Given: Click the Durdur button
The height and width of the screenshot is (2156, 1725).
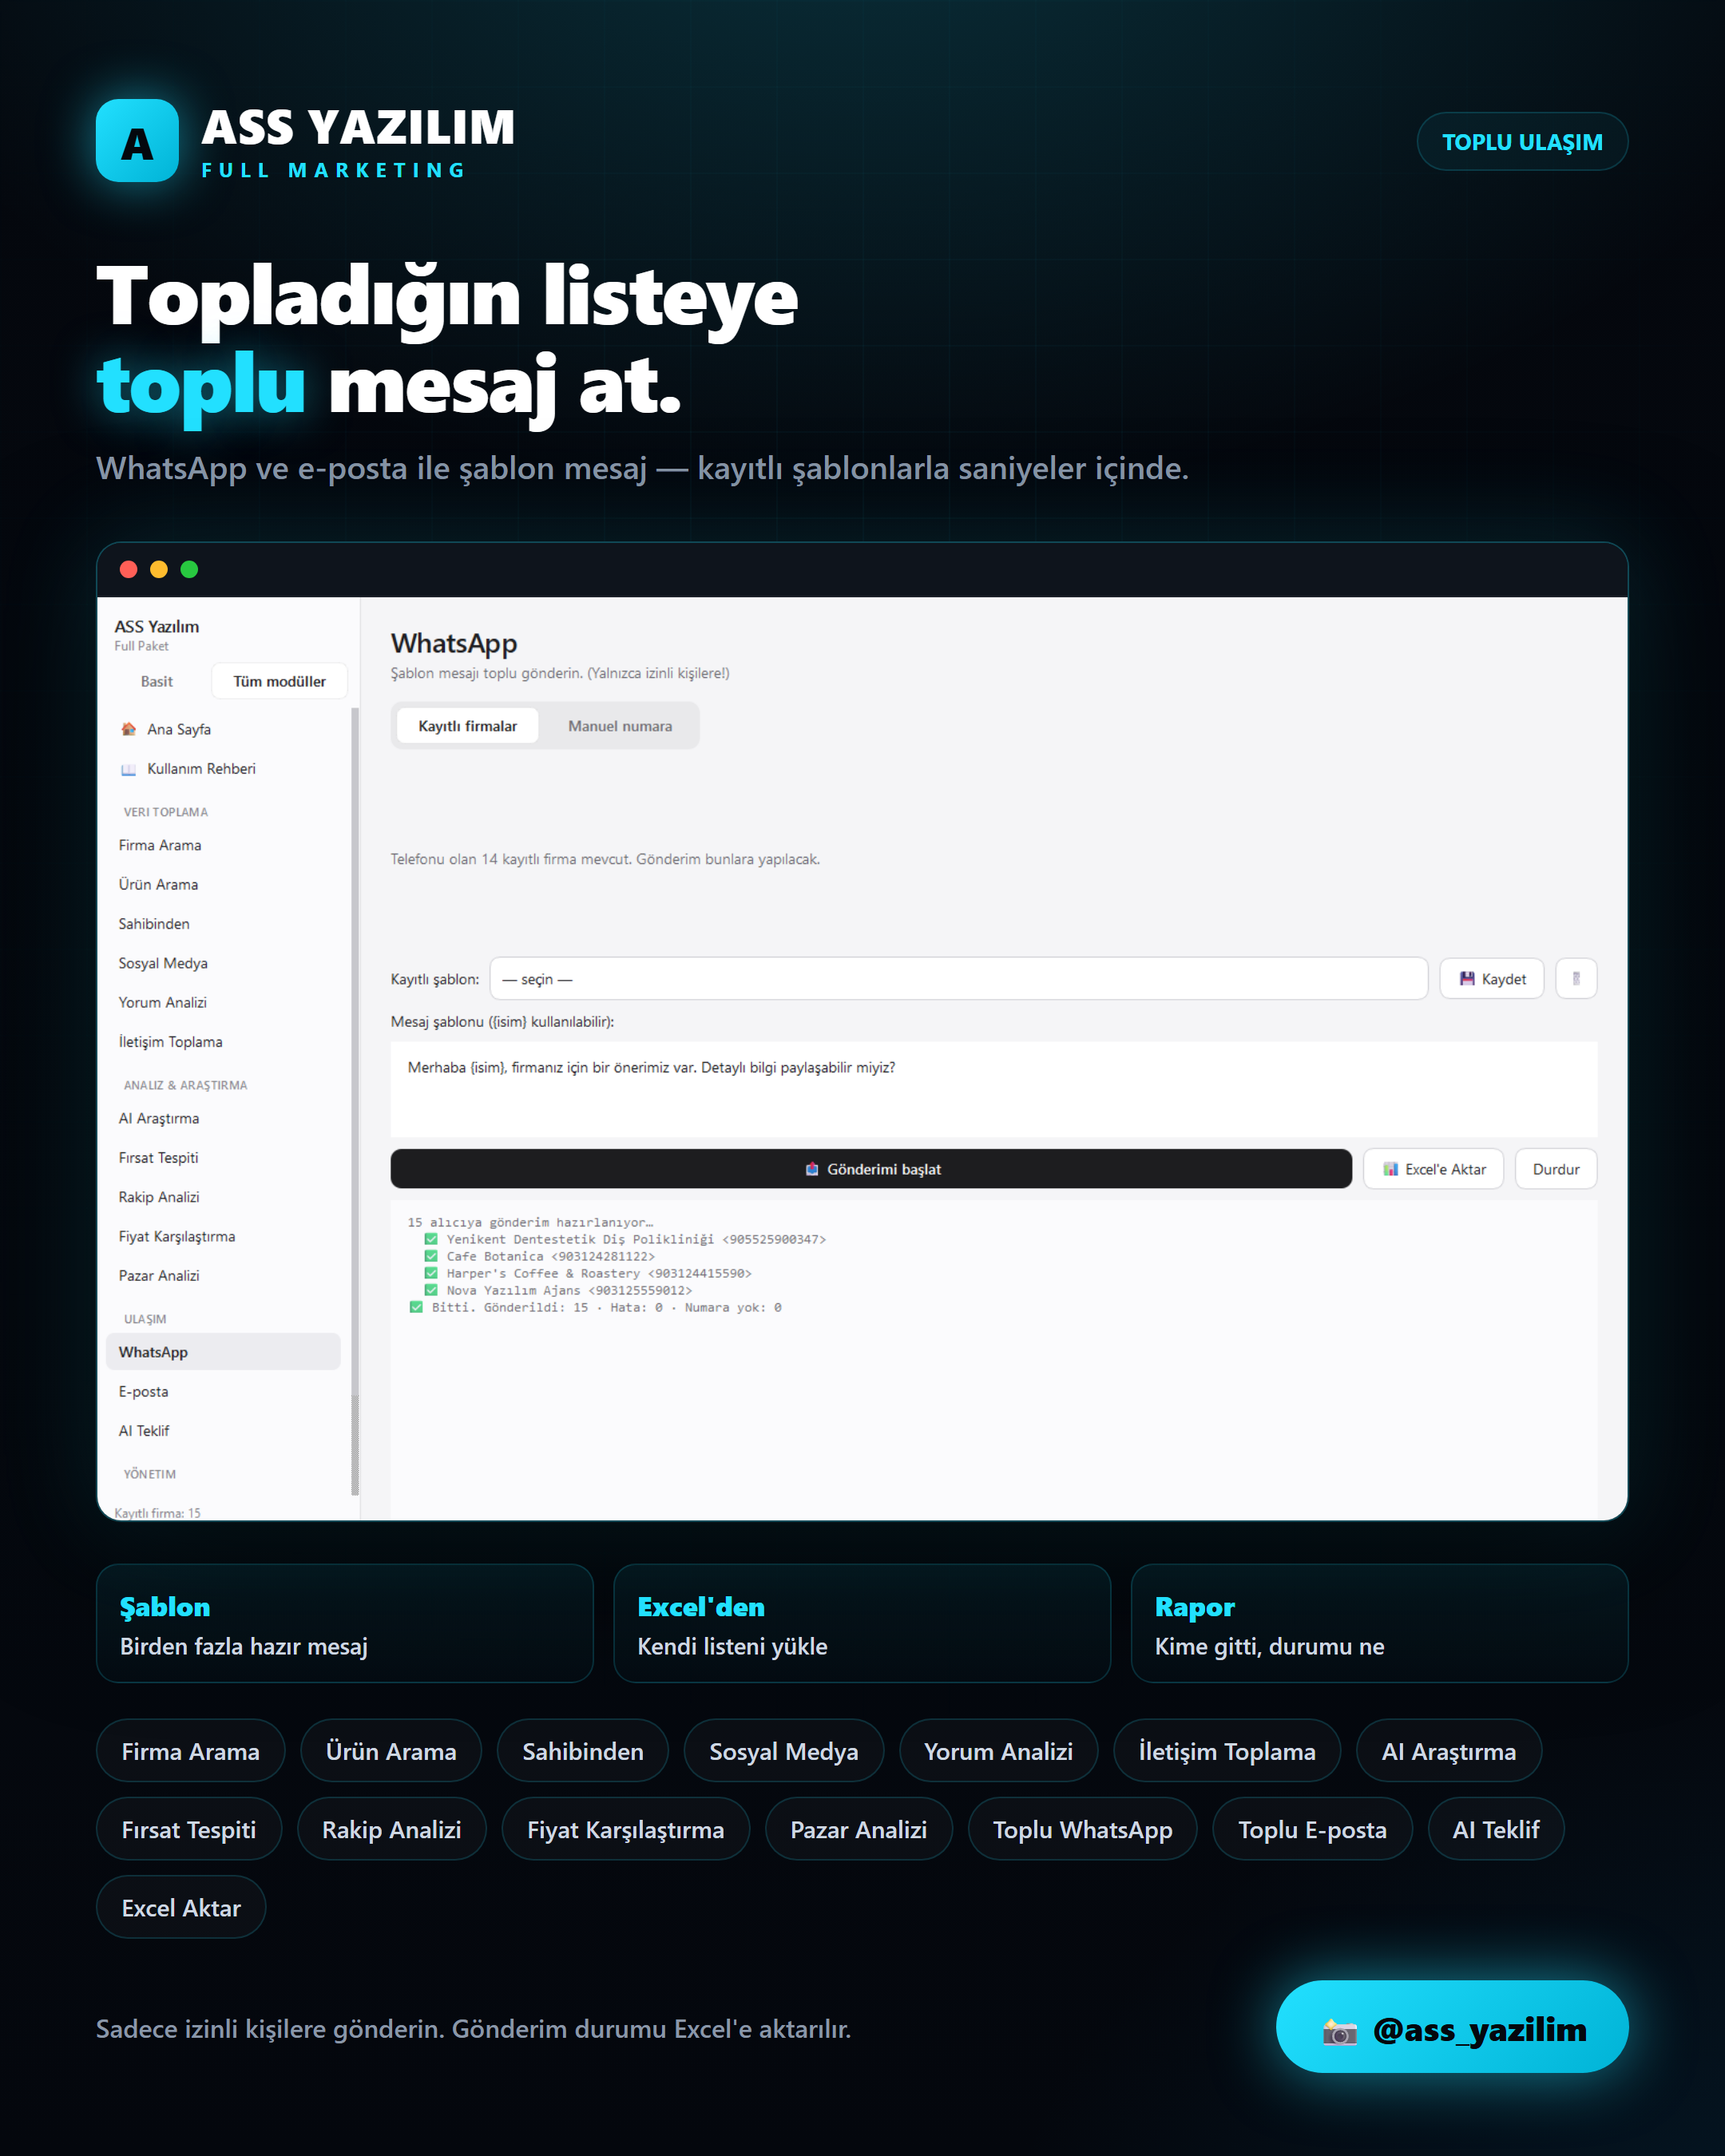Looking at the screenshot, I should 1556,1169.
